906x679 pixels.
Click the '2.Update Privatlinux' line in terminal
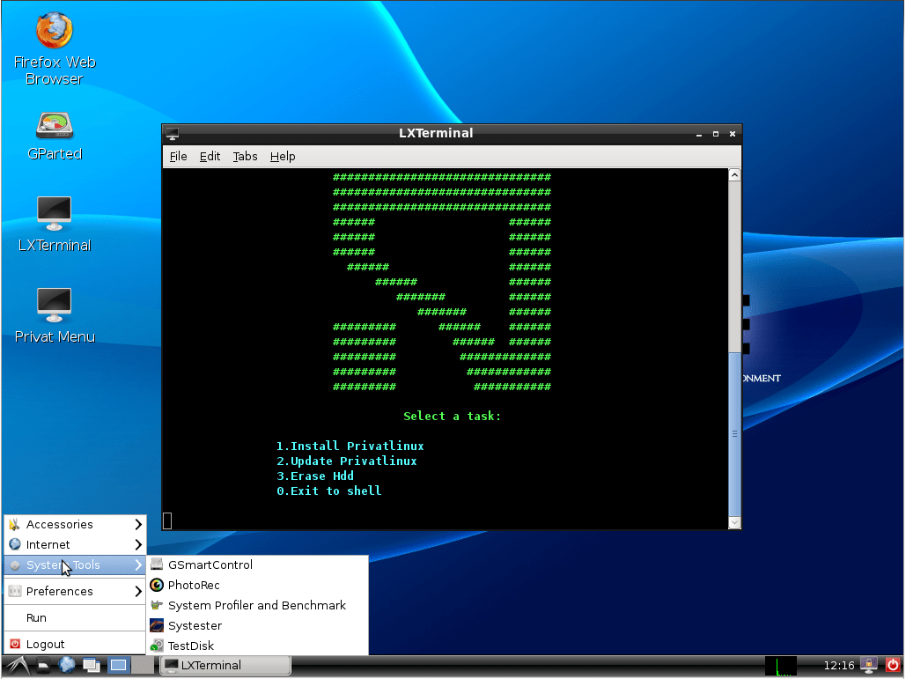coord(347,461)
